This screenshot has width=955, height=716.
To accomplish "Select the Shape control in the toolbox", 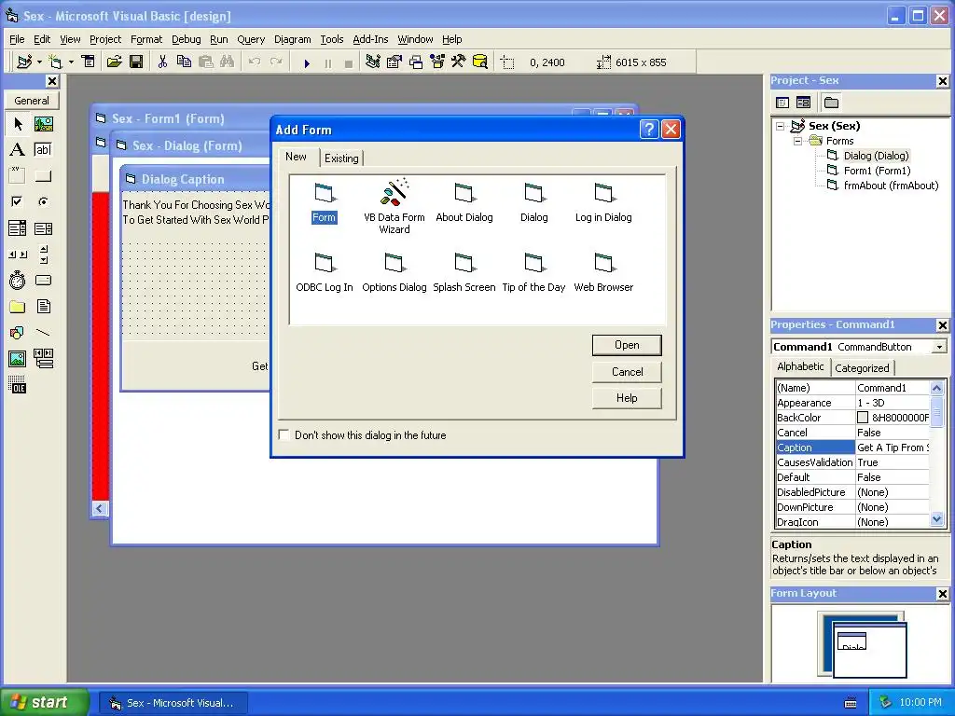I will click(x=18, y=333).
